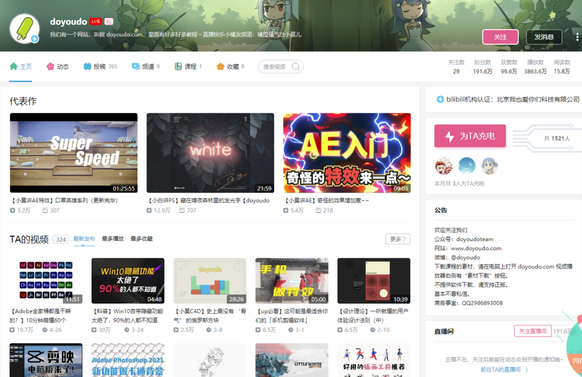Click the title 【up必看】这可能是最适合你们的手机剪辑软件
The height and width of the screenshot is (377, 582).
[292, 316]
